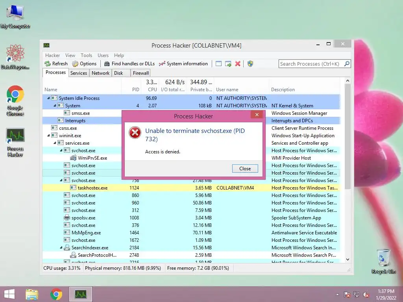Open Google Chrome desktop shortcut
This screenshot has width=403, height=302.
click(15, 101)
